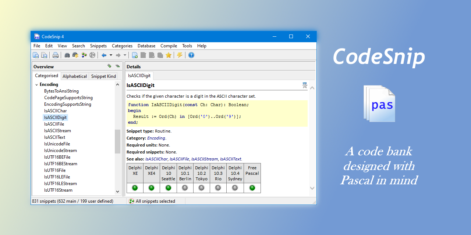Click the New Snippet toolbar icon
Viewport: 471px width, 235px height.
[135, 55]
